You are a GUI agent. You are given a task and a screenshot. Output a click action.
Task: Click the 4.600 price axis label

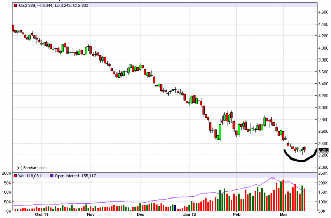pyautogui.click(x=323, y=12)
